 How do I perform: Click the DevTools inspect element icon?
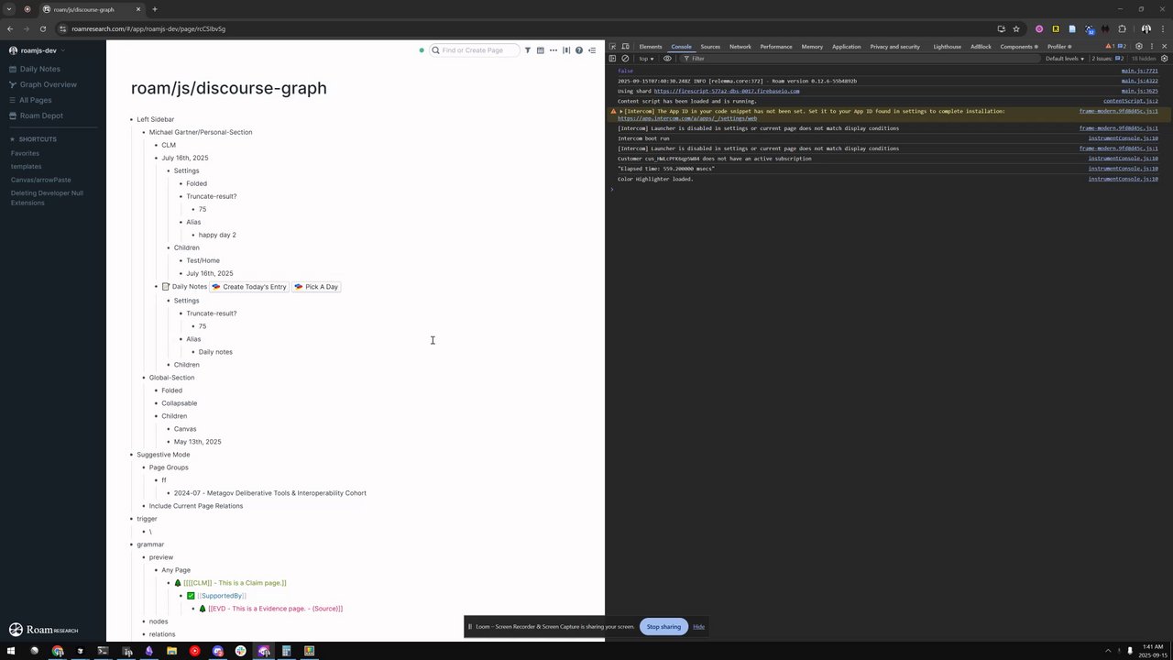click(613, 47)
